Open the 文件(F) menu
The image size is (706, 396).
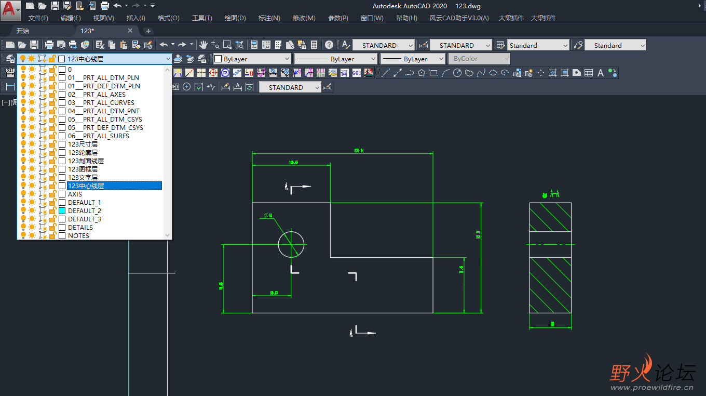point(38,18)
